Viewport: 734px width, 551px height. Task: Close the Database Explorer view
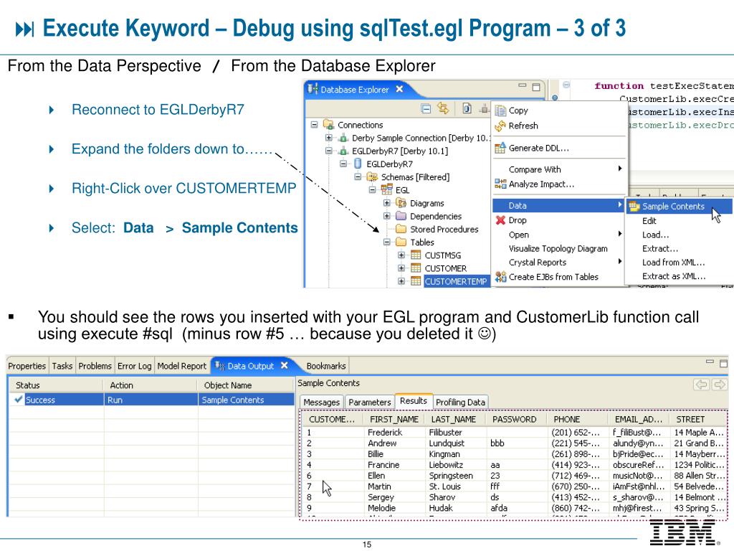pos(399,88)
